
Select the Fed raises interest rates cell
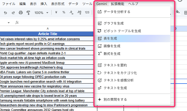point(47,39)
